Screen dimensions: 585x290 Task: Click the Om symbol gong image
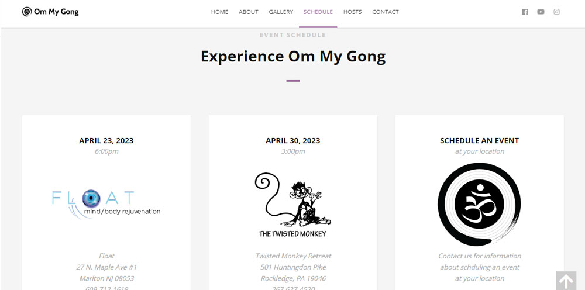(x=480, y=204)
